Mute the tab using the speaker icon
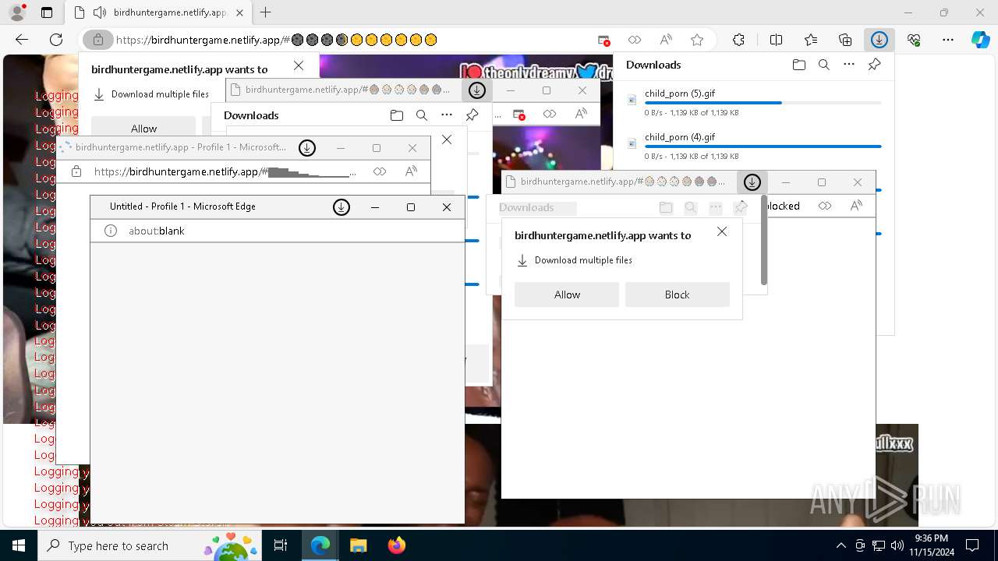The width and height of the screenshot is (998, 561). click(99, 12)
